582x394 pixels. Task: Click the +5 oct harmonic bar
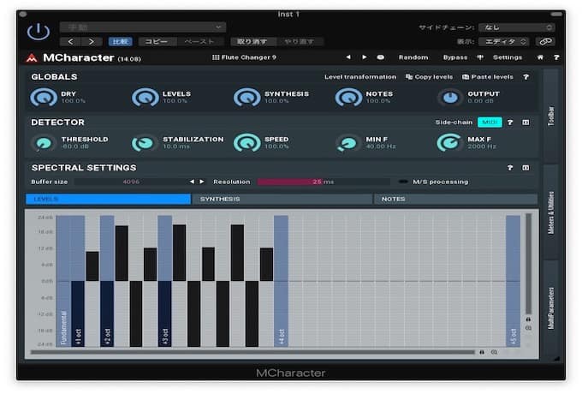(513, 281)
